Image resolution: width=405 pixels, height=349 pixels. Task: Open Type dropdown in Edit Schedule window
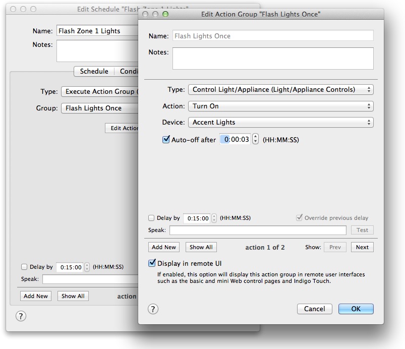(x=100, y=91)
